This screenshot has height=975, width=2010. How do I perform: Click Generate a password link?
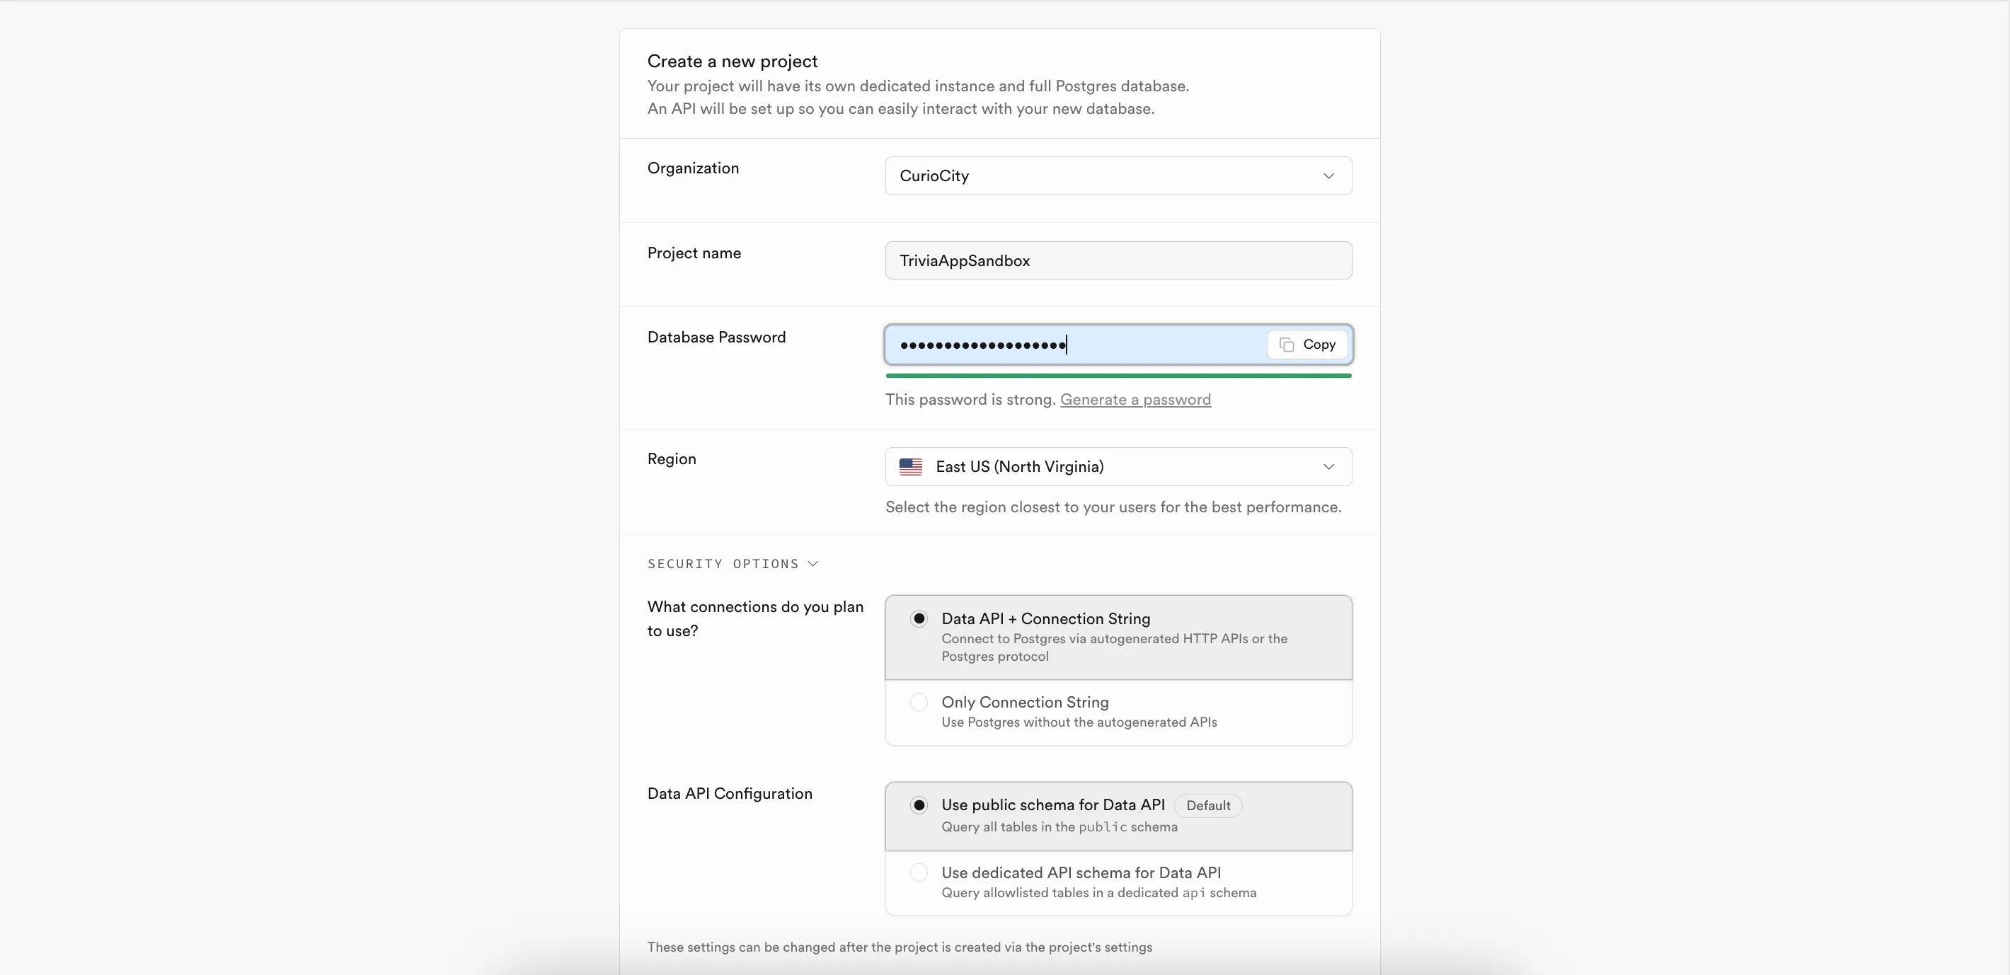point(1135,399)
